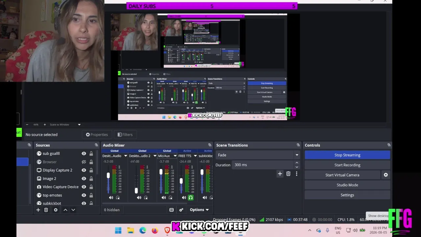Adjust the Desktop Audio volume slider
The height and width of the screenshot is (237, 421).
point(108,176)
